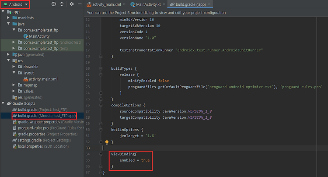
Task: Expand the mipmap folder
Action: tap(14, 85)
